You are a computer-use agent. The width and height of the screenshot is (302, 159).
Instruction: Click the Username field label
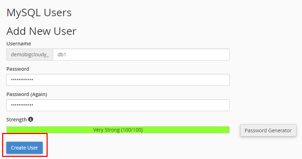click(x=19, y=44)
